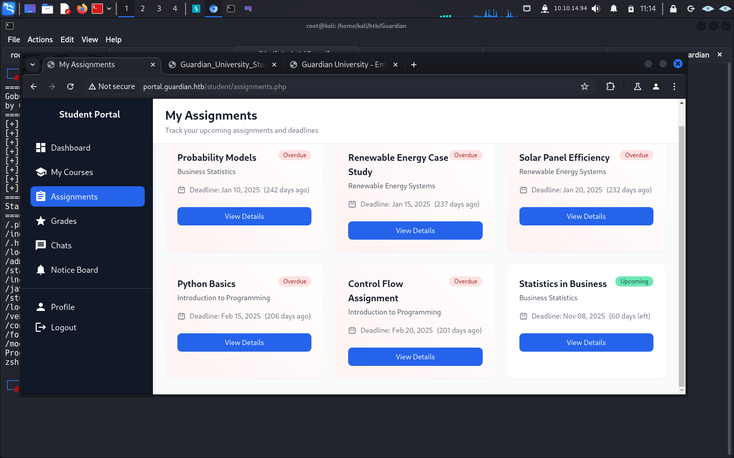Open a new browser tab
The width and height of the screenshot is (734, 458).
tap(414, 65)
